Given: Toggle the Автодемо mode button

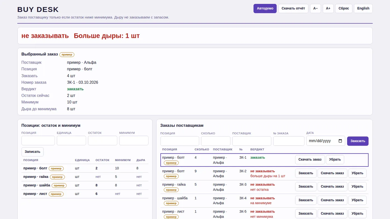Looking at the screenshot, I should tap(265, 8).
